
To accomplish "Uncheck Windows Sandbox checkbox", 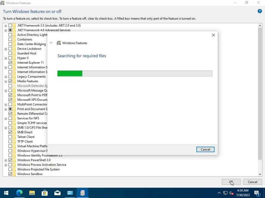I will 10,174.
